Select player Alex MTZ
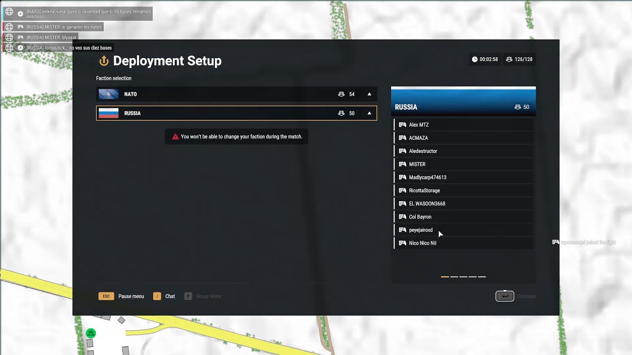Screen dimensions: 632x355 pos(463,125)
